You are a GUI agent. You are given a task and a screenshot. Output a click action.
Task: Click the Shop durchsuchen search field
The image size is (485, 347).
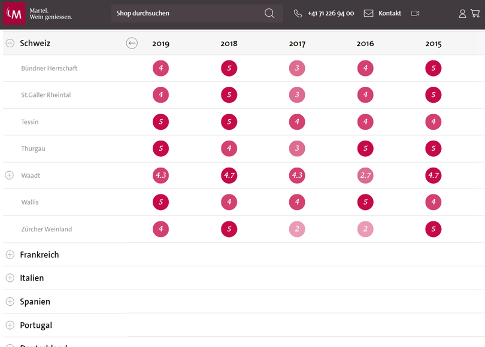pyautogui.click(x=186, y=13)
